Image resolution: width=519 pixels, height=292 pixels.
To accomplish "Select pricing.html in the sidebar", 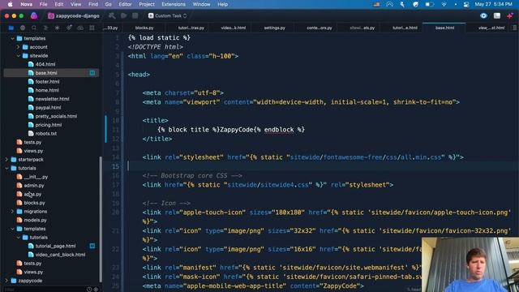I will coord(49,125).
